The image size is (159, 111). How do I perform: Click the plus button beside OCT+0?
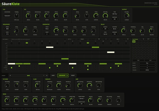[74, 39]
